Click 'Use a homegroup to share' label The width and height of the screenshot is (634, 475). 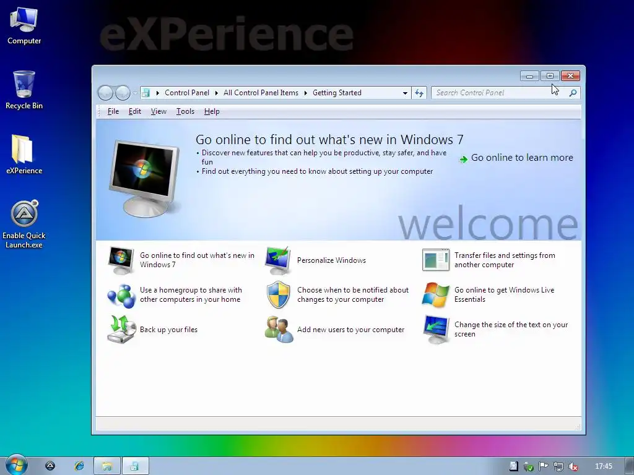[191, 295]
